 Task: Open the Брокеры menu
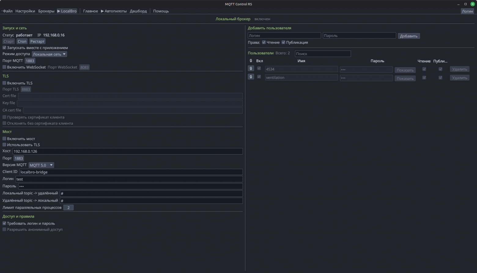pyautogui.click(x=46, y=11)
